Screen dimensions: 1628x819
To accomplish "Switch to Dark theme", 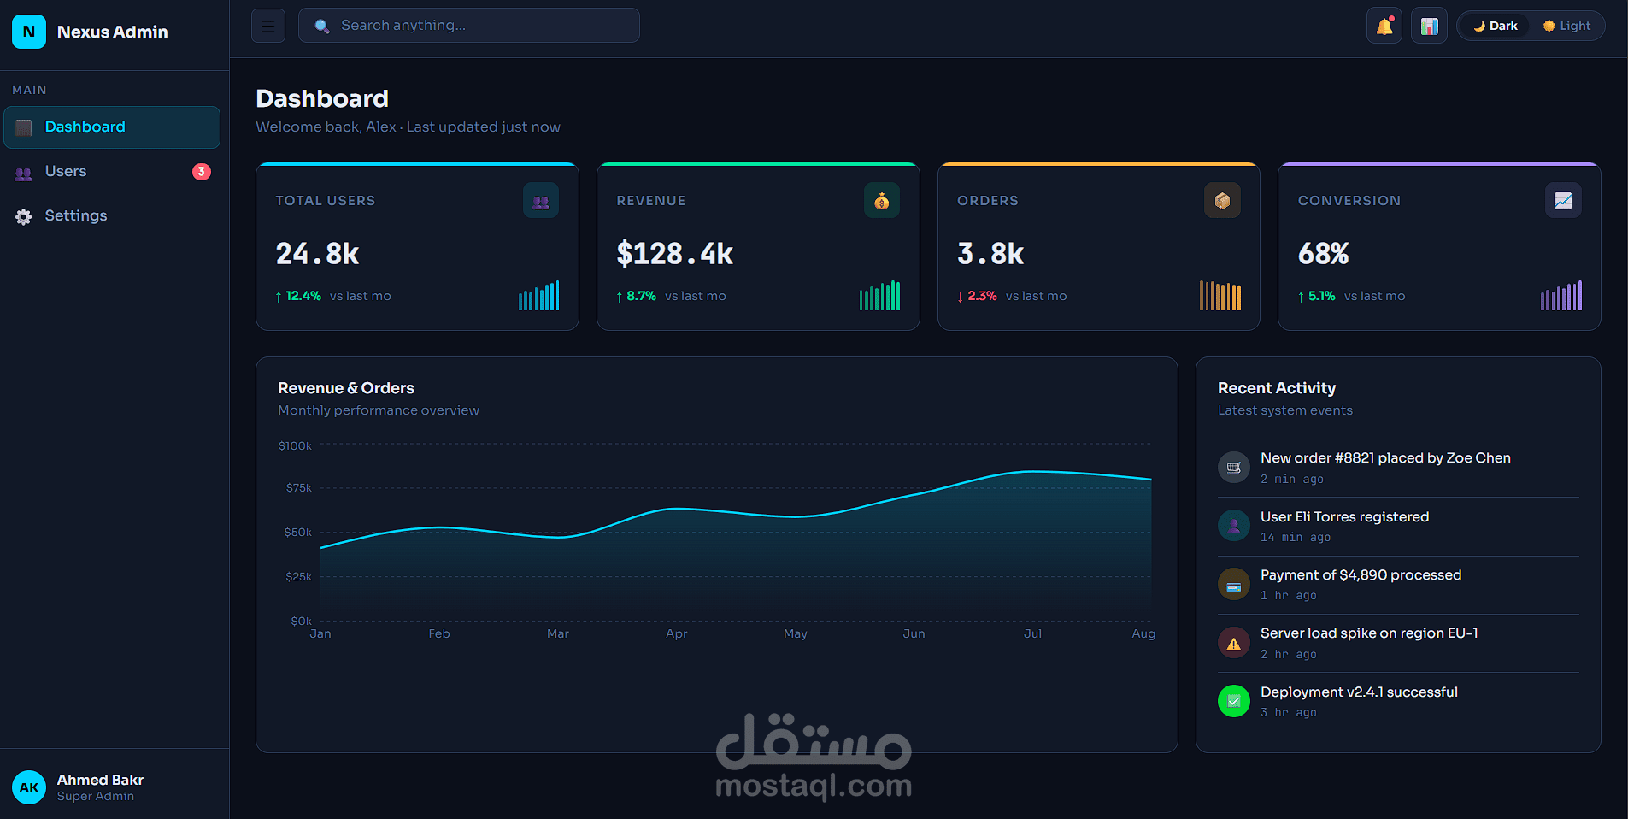I will [1496, 26].
